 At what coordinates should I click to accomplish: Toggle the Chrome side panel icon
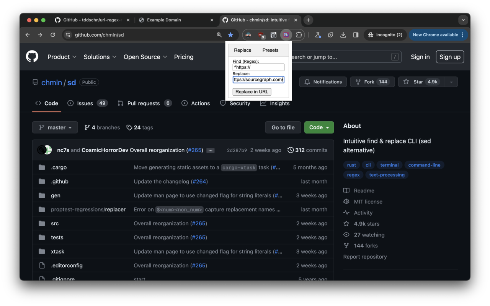tap(356, 35)
